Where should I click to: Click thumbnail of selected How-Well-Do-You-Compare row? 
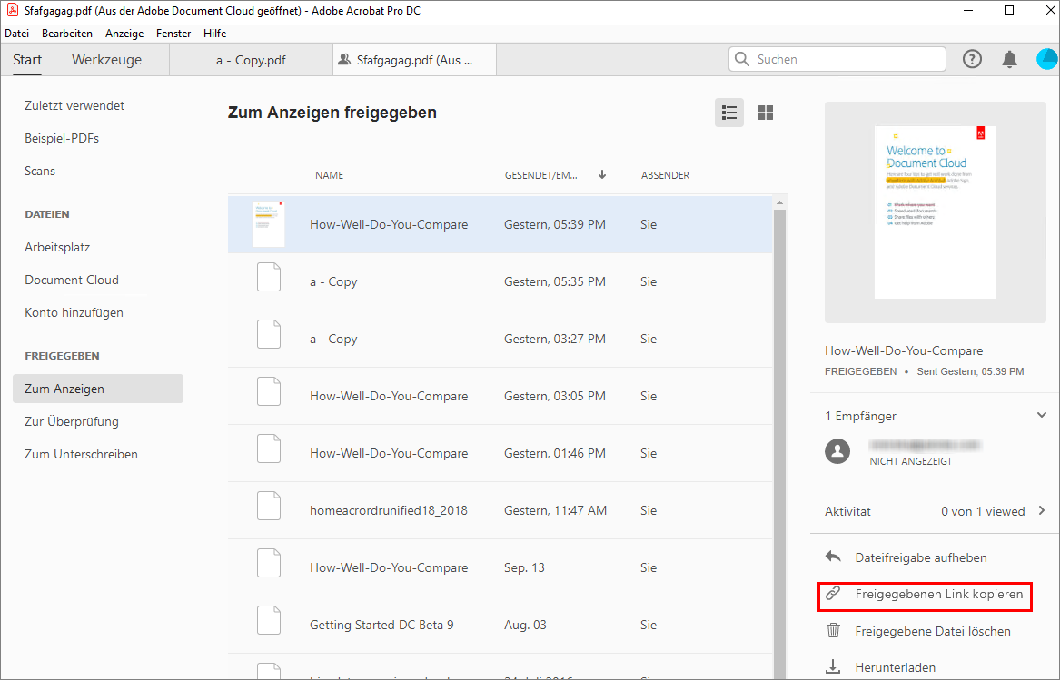tap(268, 223)
